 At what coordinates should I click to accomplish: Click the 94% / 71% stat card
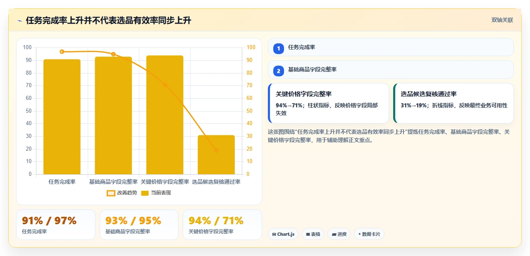point(222,225)
